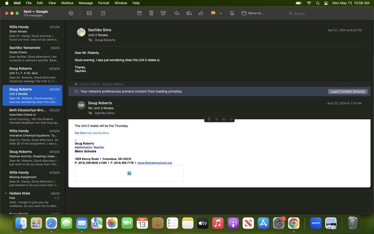Screen dimensions: 374x234
Task: Click the inline reply icon on Doug's reply
Action: pyautogui.click(x=217, y=119)
